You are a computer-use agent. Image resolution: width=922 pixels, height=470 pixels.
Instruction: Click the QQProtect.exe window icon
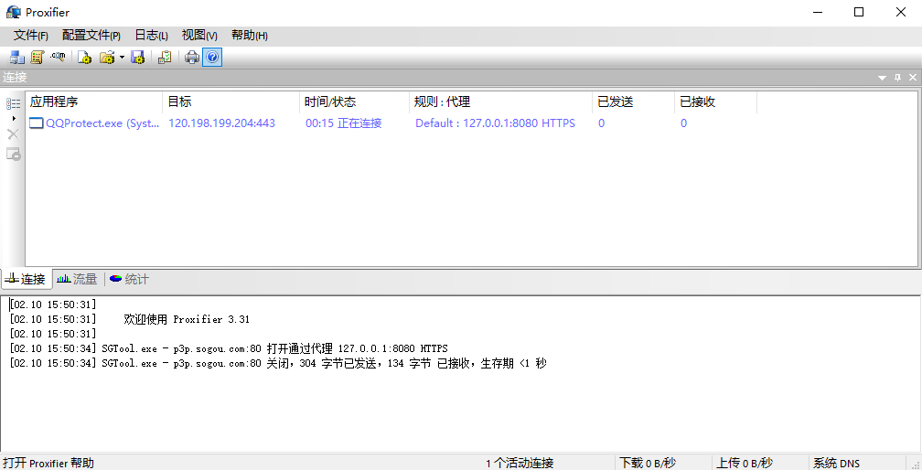pyautogui.click(x=37, y=123)
